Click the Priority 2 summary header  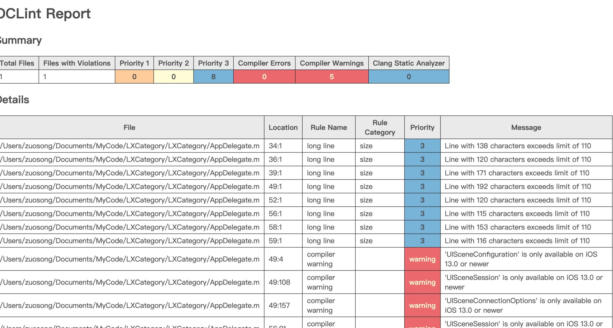point(174,63)
